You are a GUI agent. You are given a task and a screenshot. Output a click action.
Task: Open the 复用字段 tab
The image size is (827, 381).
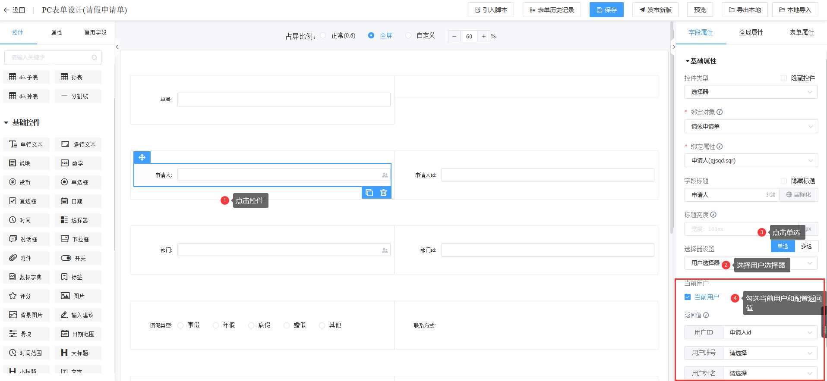click(95, 32)
